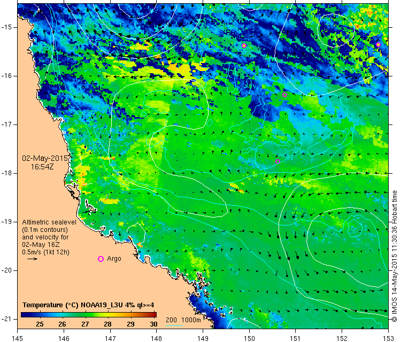The image size is (401, 342).
Task: Click latitude axis label -16
Action: coord(6,76)
